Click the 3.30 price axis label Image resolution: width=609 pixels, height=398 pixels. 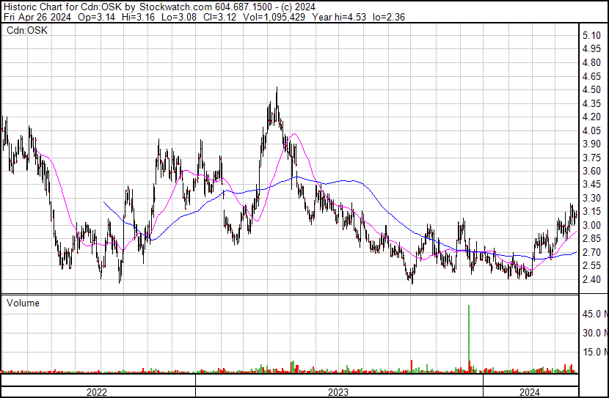point(591,198)
